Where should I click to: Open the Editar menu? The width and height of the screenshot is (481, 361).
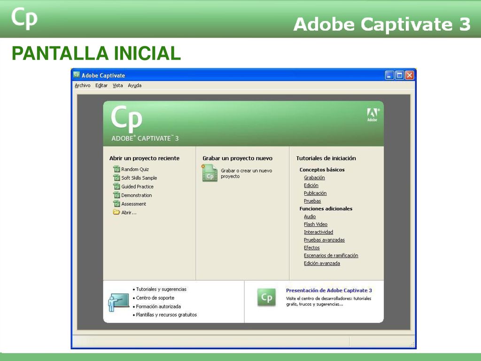[x=101, y=86]
